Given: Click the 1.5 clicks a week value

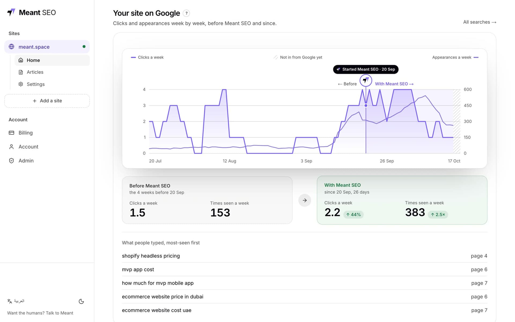Looking at the screenshot, I should pos(137,213).
